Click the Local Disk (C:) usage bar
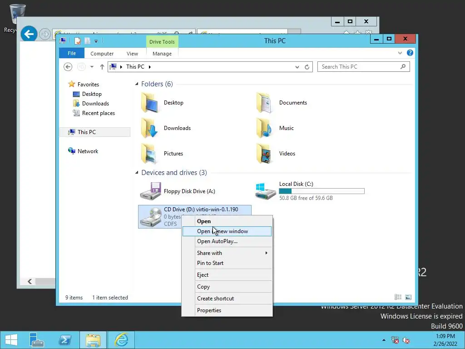The width and height of the screenshot is (465, 349). click(x=322, y=191)
